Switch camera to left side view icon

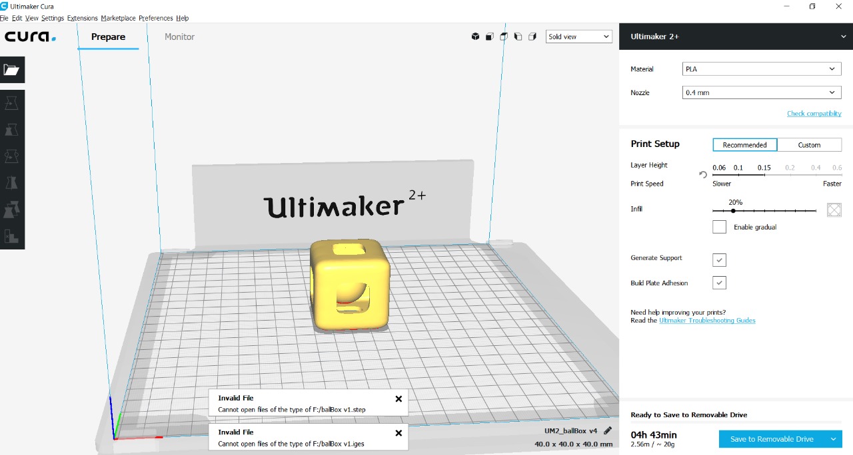click(x=518, y=37)
